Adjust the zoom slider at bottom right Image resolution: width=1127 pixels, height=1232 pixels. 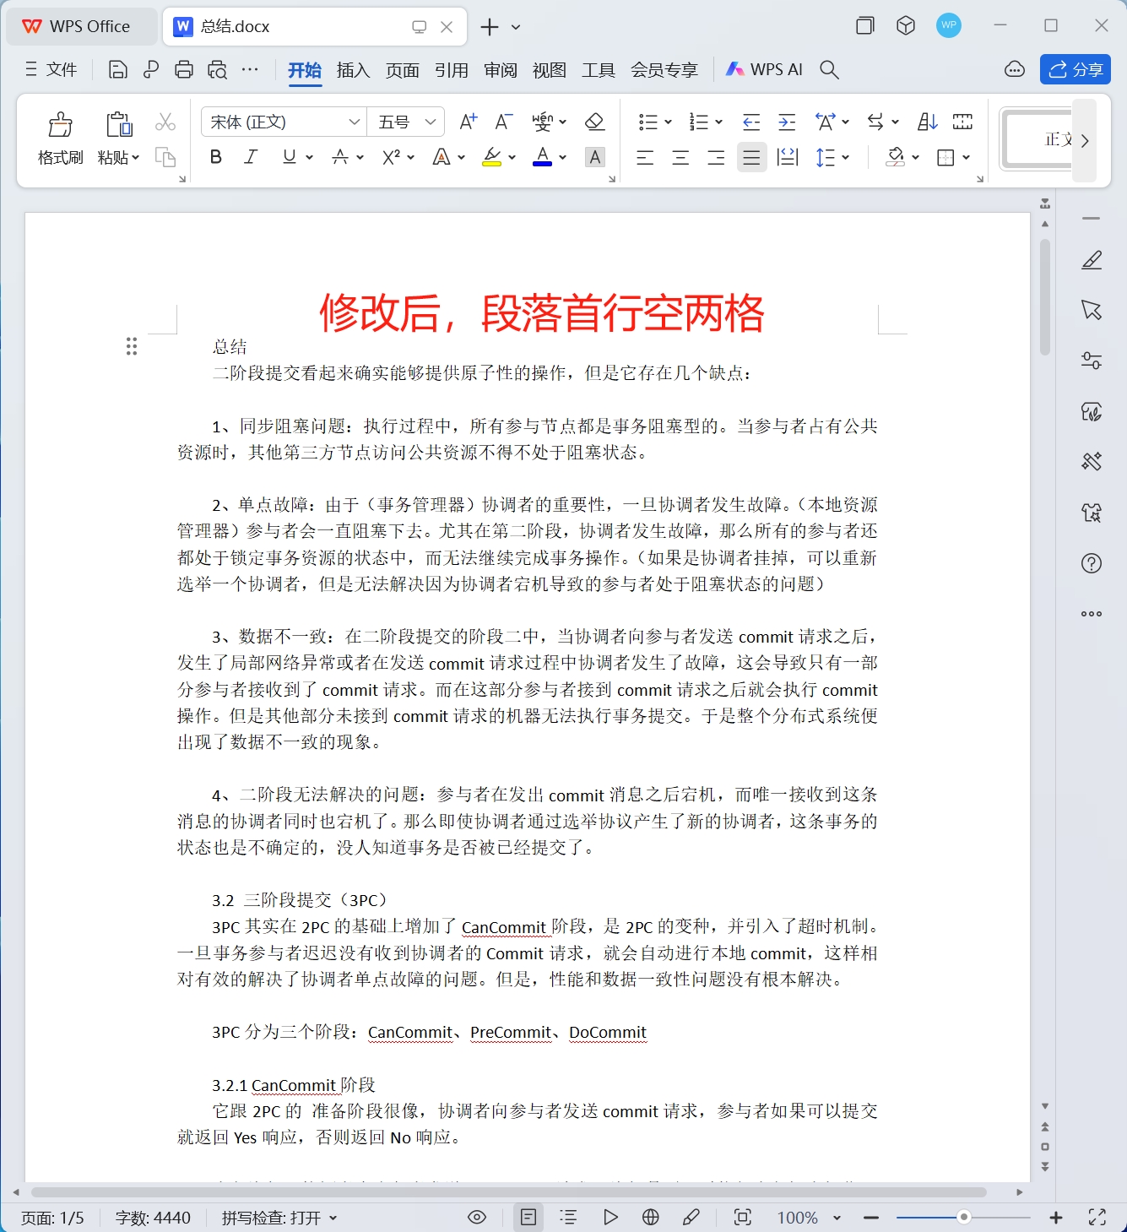962,1217
